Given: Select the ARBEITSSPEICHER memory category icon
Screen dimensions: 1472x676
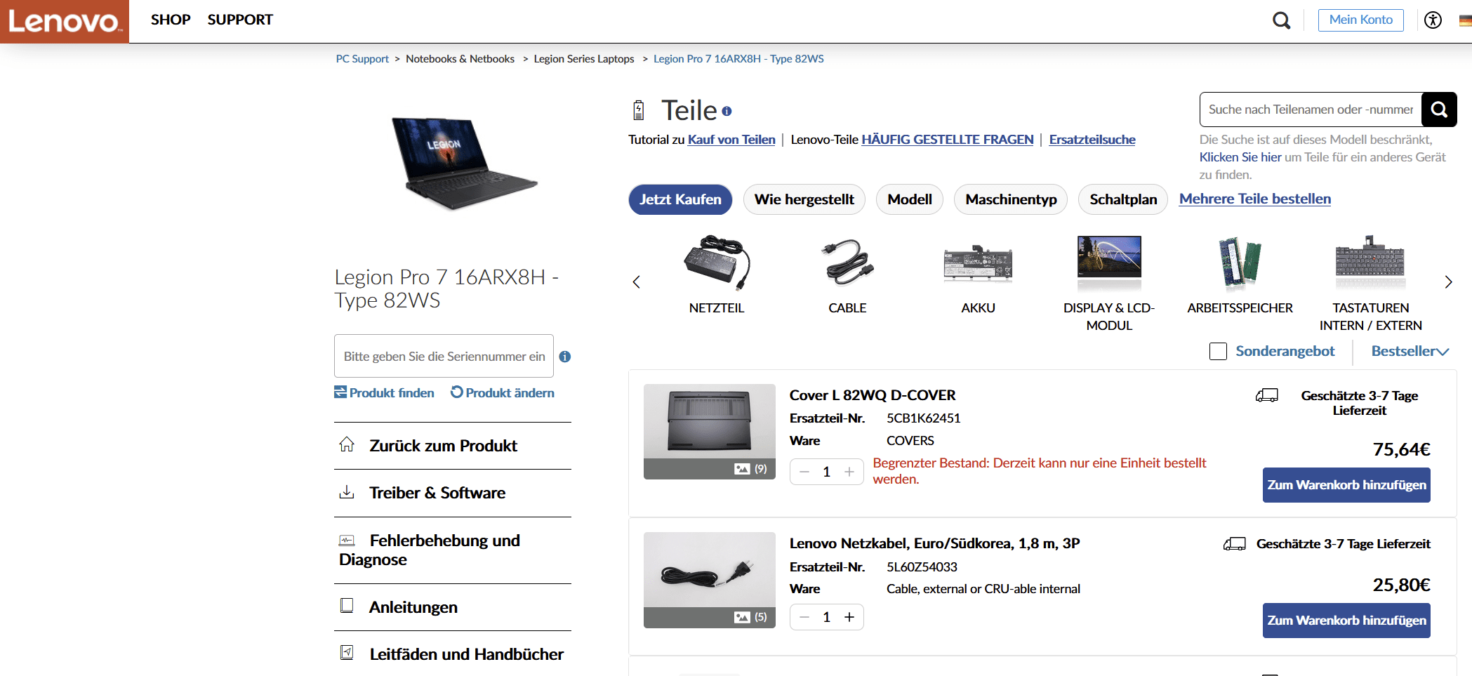Looking at the screenshot, I should (x=1240, y=263).
